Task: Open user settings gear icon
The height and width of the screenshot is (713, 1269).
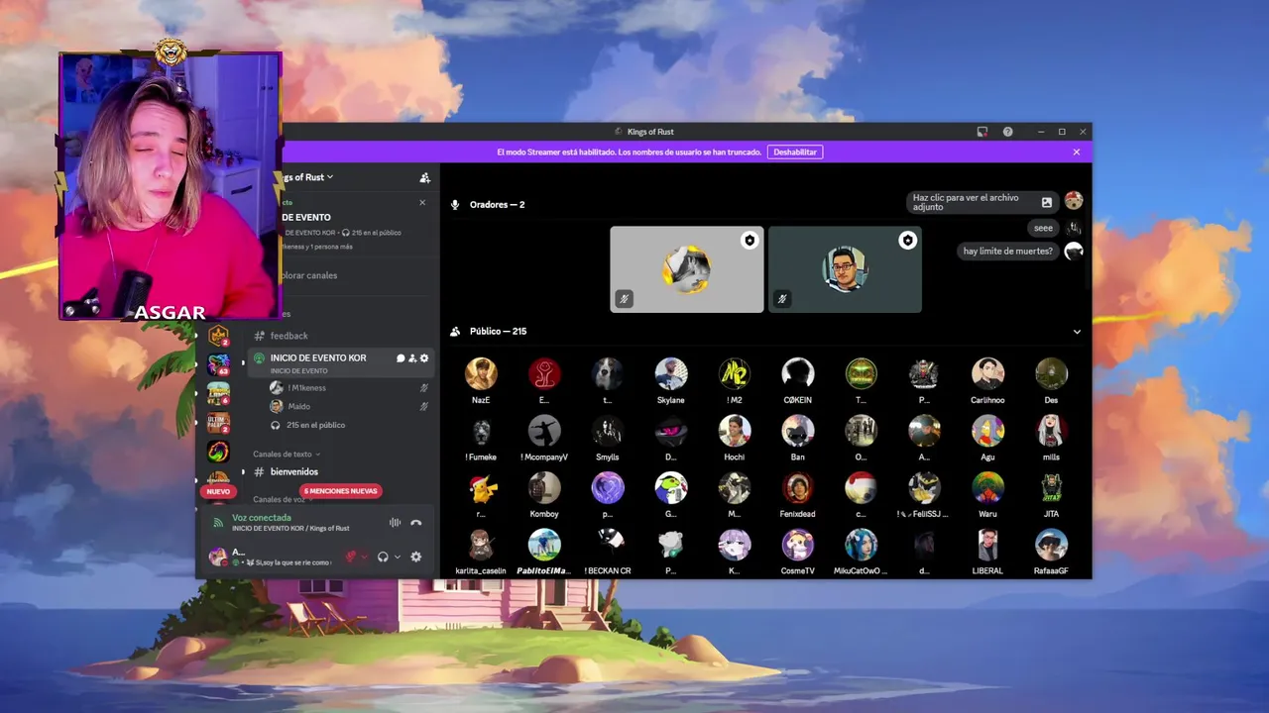Action: [416, 557]
